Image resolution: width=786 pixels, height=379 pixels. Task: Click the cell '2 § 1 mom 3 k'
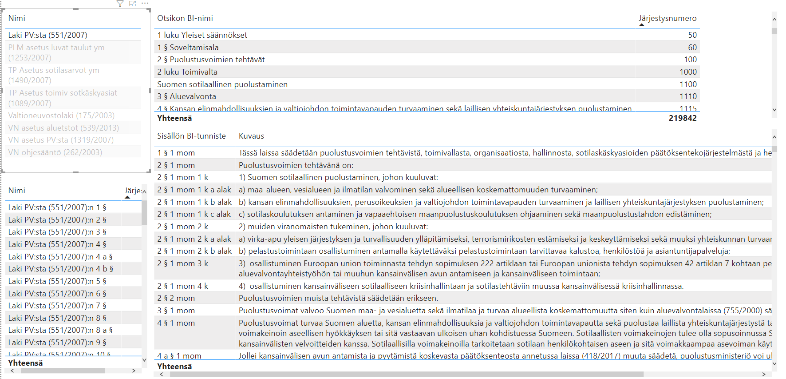point(183,263)
